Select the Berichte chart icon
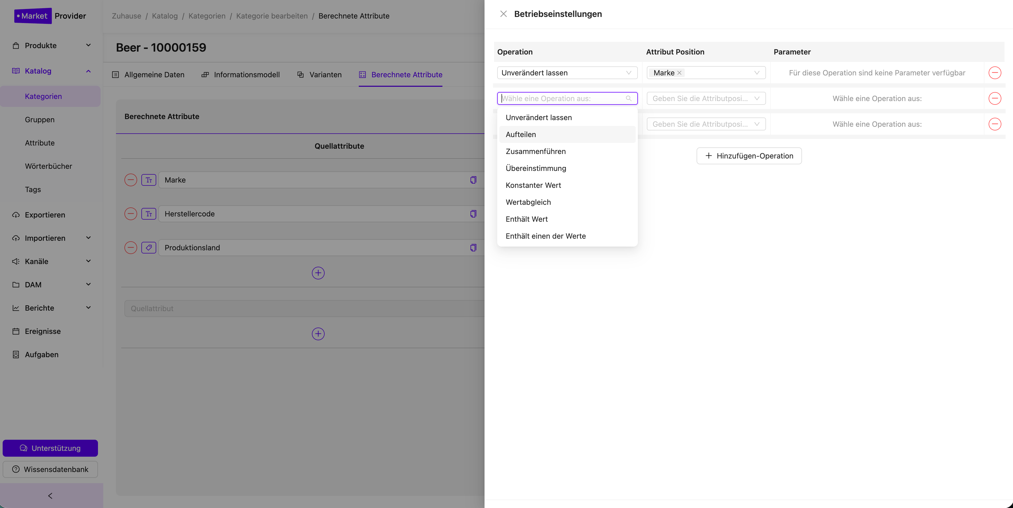Screen dimensions: 1013x508 pos(16,308)
